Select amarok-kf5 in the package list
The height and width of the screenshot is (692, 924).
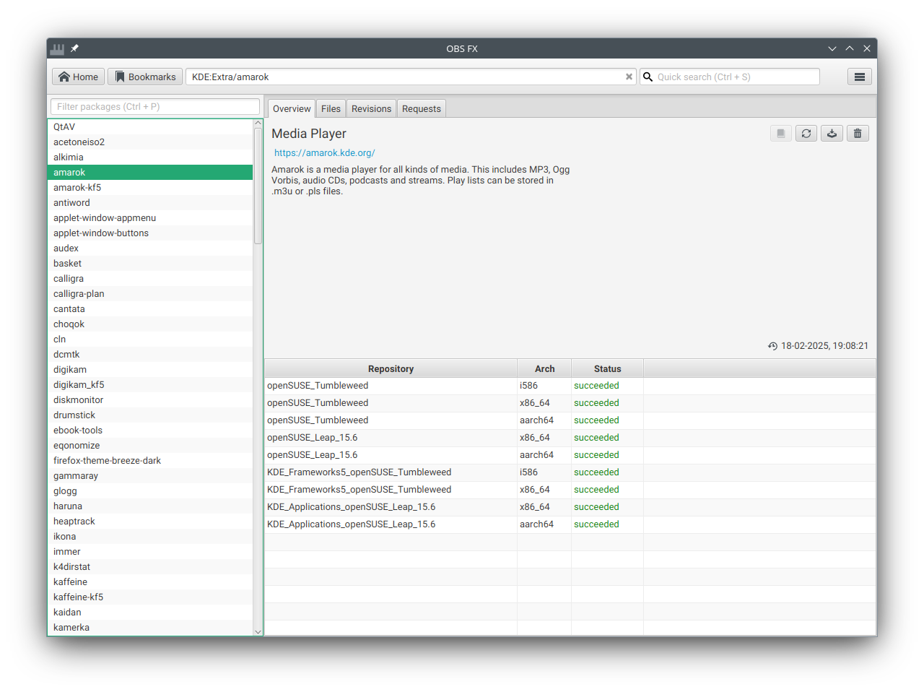point(150,188)
